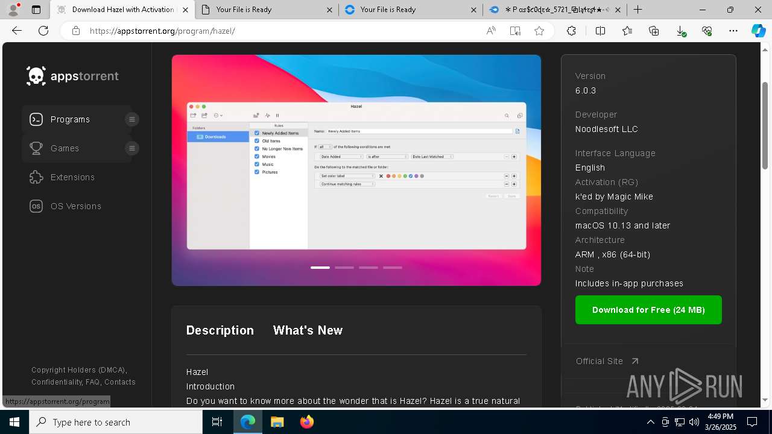Open the Downloads toolbar icon
This screenshot has width=772, height=434.
(680, 31)
